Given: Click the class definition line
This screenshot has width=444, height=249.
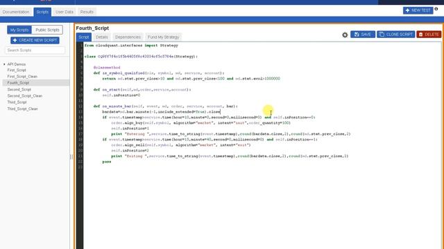Looking at the screenshot, I should point(141,57).
